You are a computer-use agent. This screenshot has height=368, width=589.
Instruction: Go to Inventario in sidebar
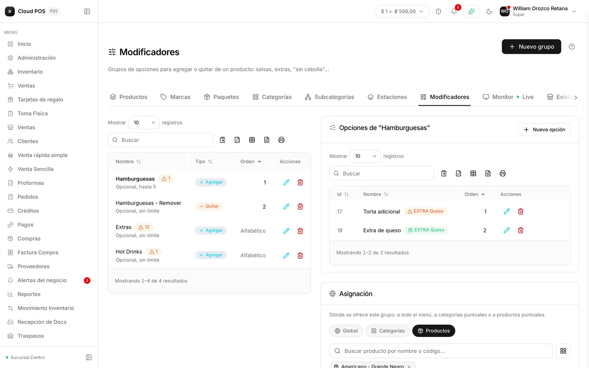pyautogui.click(x=49, y=72)
